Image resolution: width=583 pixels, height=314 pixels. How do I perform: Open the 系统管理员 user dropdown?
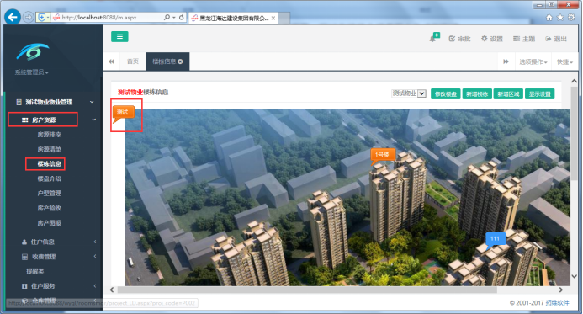[32, 72]
